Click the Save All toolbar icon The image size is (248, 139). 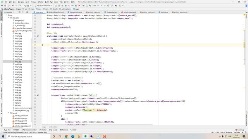pos(5,5)
